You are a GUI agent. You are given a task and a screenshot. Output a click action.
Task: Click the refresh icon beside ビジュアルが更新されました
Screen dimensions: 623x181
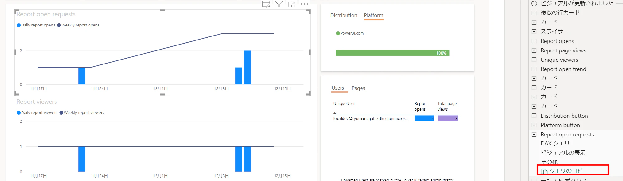(534, 3)
